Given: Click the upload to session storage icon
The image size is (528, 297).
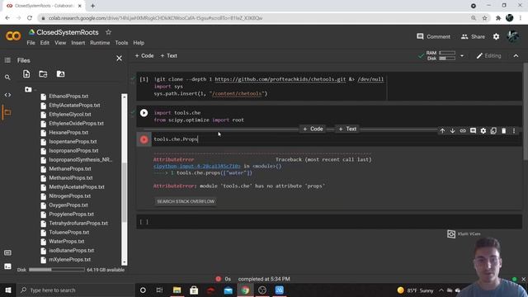Looking at the screenshot, I should click(x=26, y=74).
